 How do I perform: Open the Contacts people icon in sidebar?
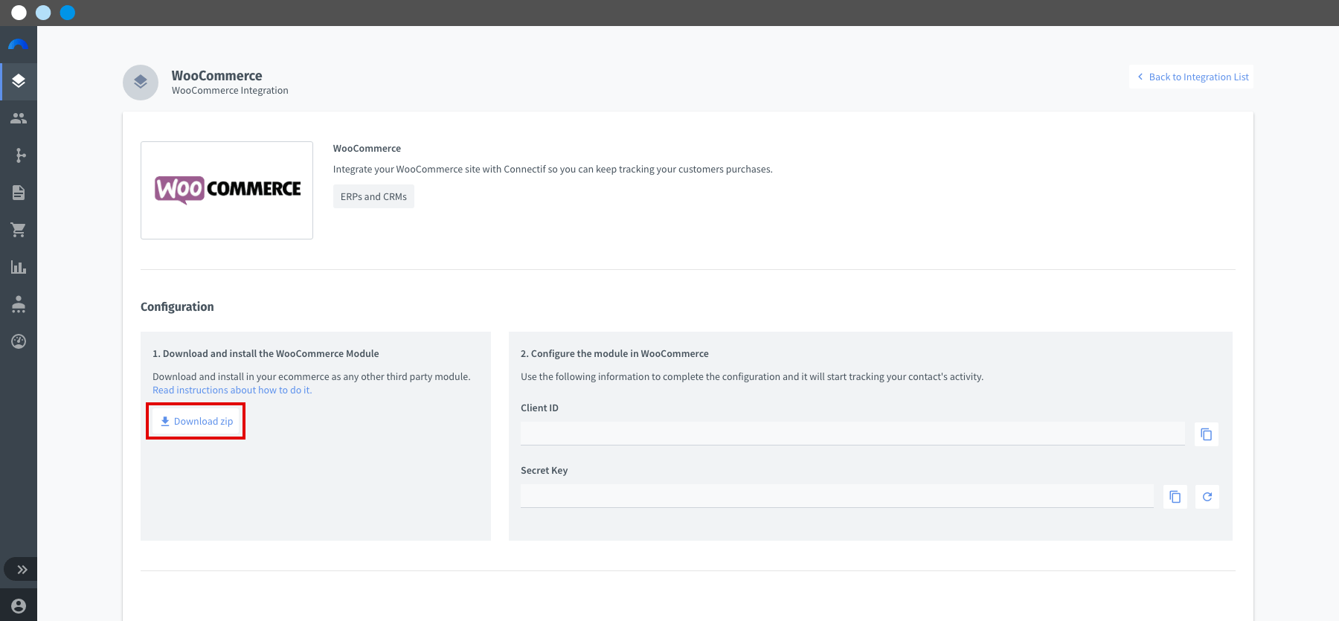[19, 118]
